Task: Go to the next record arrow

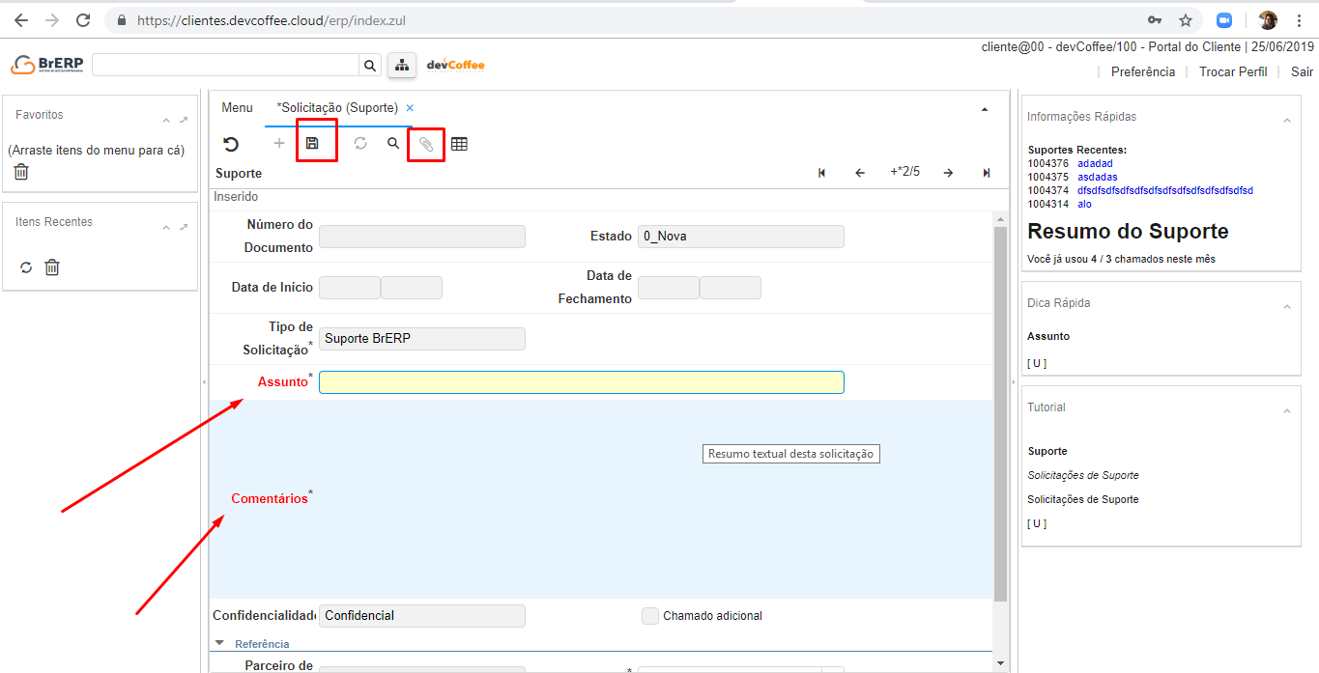Action: click(948, 173)
